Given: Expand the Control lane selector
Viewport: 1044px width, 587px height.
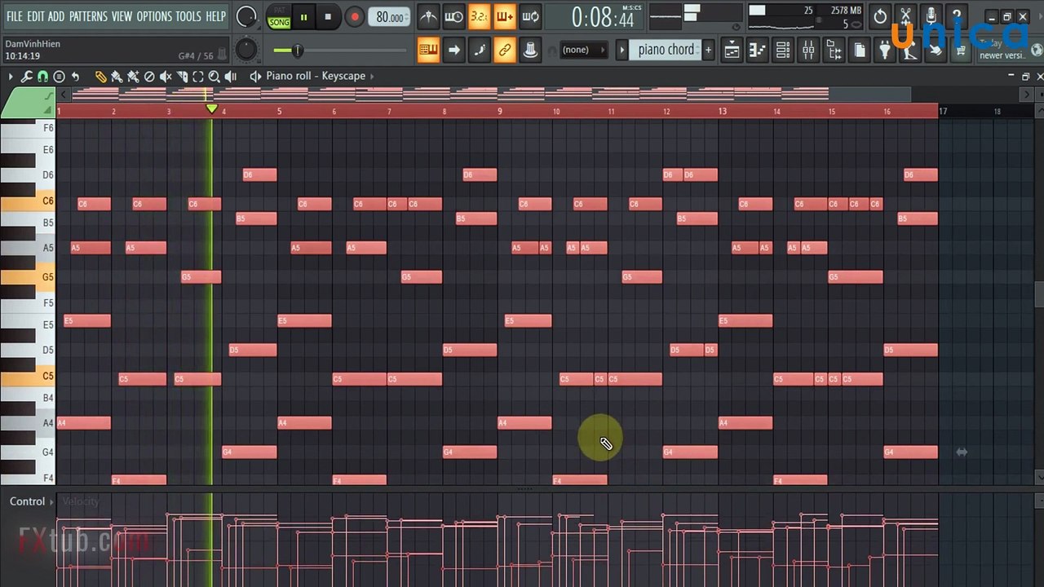Looking at the screenshot, I should click(31, 501).
